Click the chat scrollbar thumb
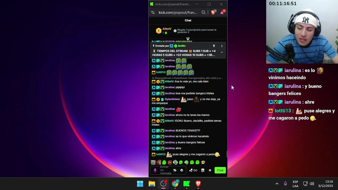Image resolution: width=338 pixels, height=190 pixels. click(x=227, y=154)
